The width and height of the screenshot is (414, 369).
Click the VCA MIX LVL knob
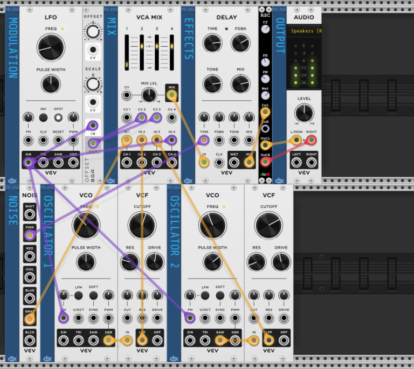tap(149, 95)
